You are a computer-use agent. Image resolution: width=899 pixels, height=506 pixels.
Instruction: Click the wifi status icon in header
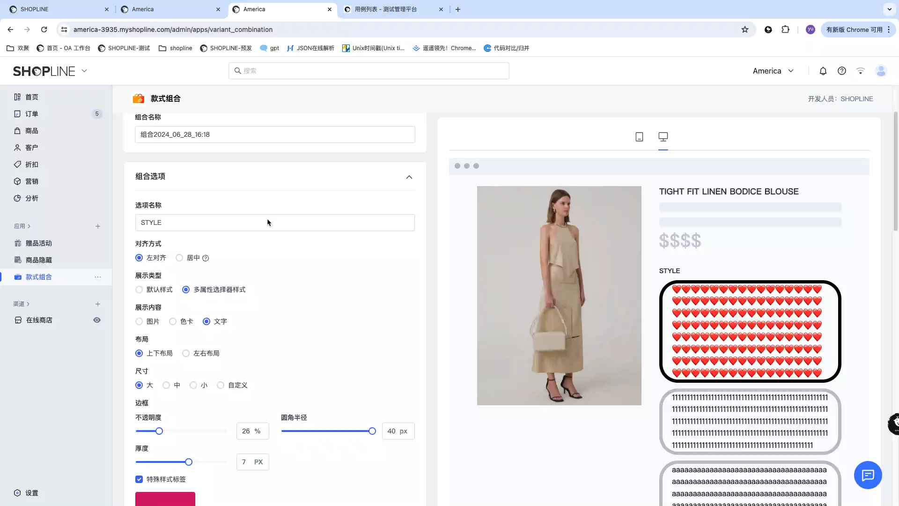861,71
